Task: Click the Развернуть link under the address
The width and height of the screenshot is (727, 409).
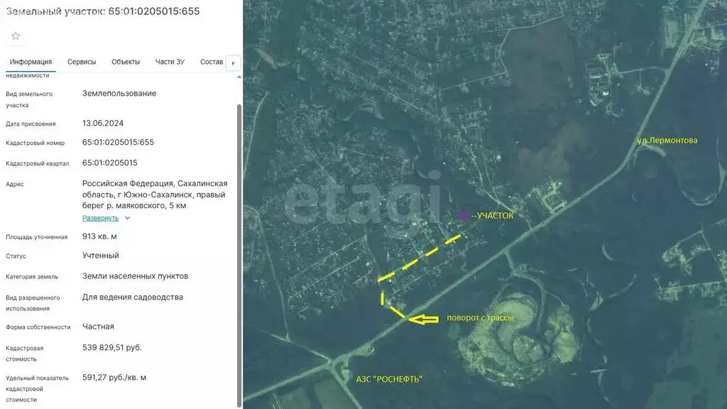Action: click(100, 218)
